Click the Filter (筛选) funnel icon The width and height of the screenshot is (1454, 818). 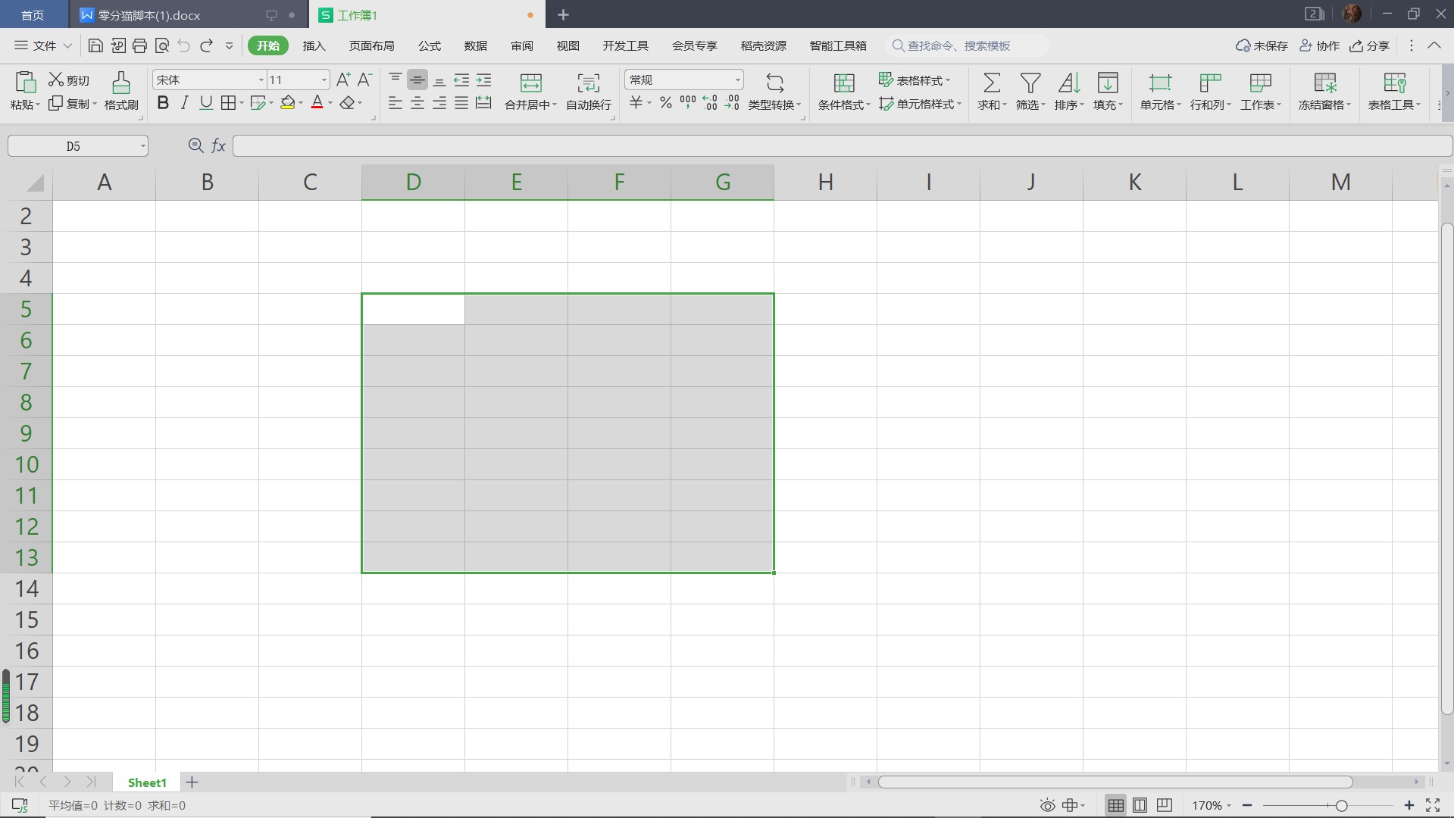(1030, 83)
